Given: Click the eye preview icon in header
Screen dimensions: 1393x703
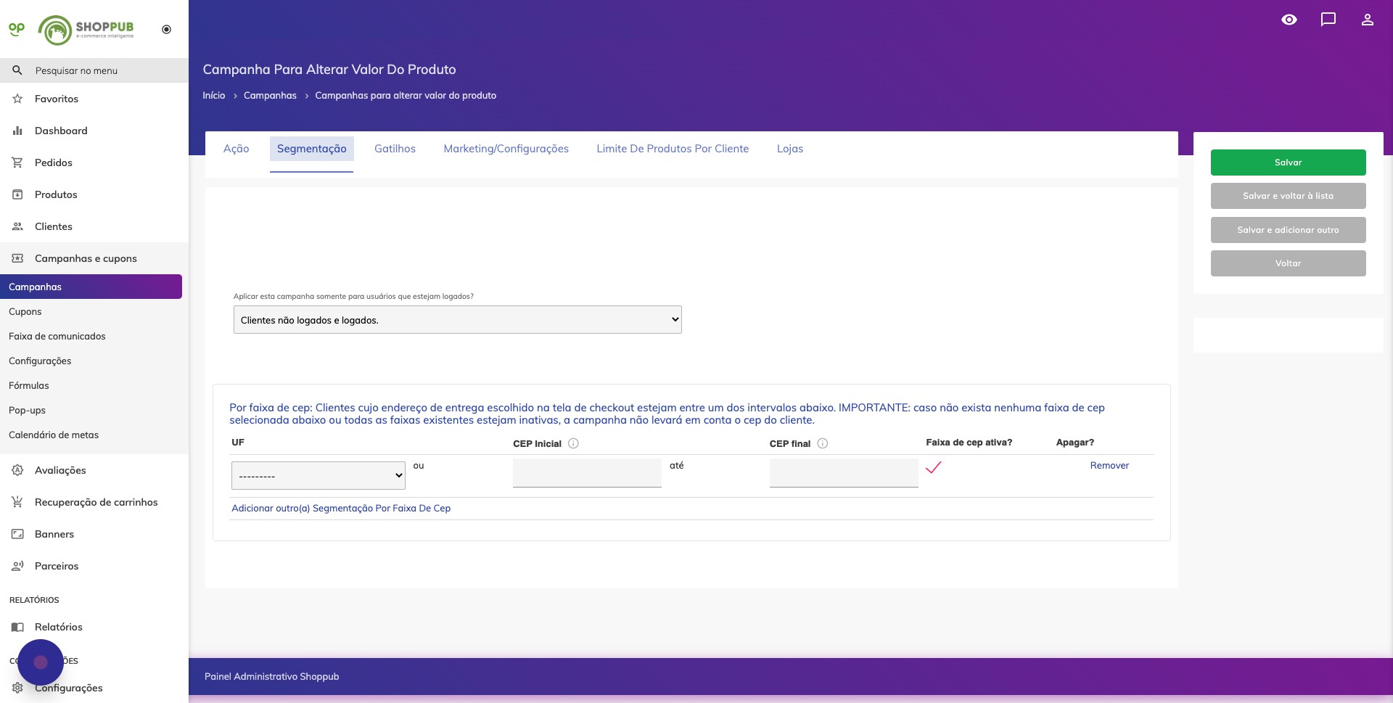Looking at the screenshot, I should coord(1289,20).
